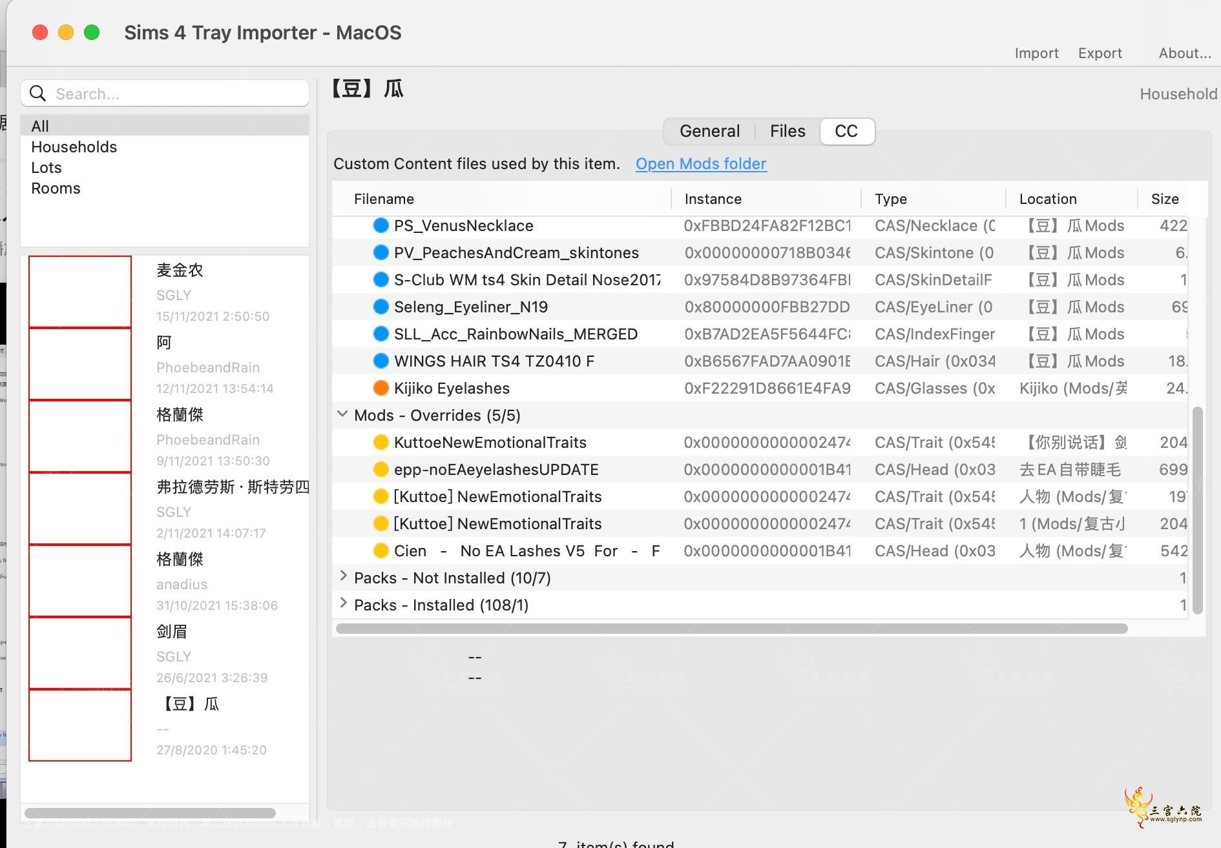Click yellow dot beside epp-noEAeyelashesUPDATE
The image size is (1221, 848).
[381, 469]
